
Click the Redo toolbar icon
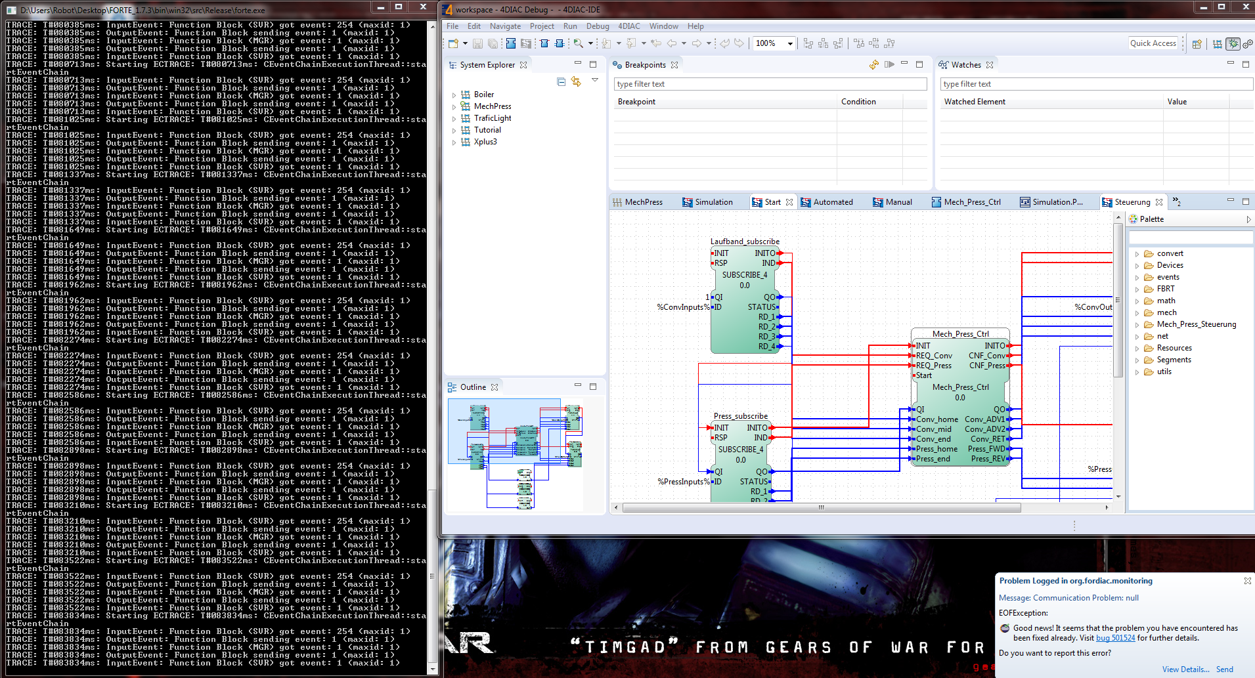click(739, 43)
